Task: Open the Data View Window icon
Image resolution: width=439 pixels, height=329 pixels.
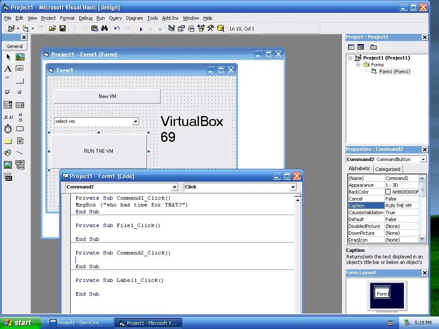Action: 221,28
